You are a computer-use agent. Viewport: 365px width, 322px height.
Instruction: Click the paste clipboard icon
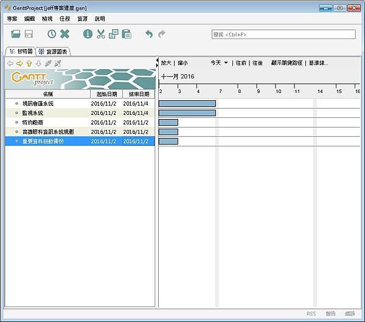(x=127, y=34)
